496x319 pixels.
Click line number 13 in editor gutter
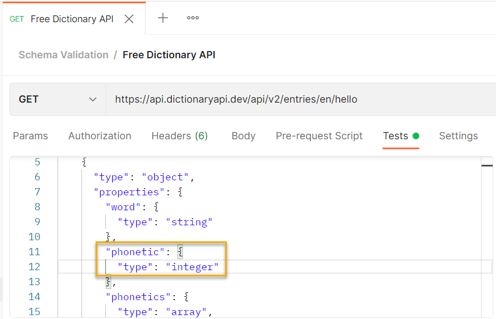[x=34, y=282]
